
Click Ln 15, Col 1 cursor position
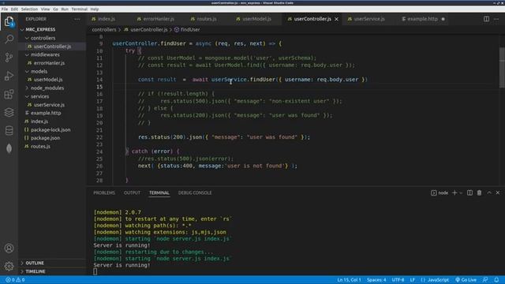click(x=349, y=280)
